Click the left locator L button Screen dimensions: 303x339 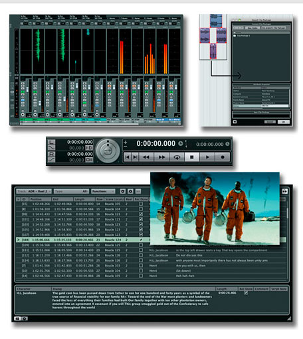[x=51, y=142]
